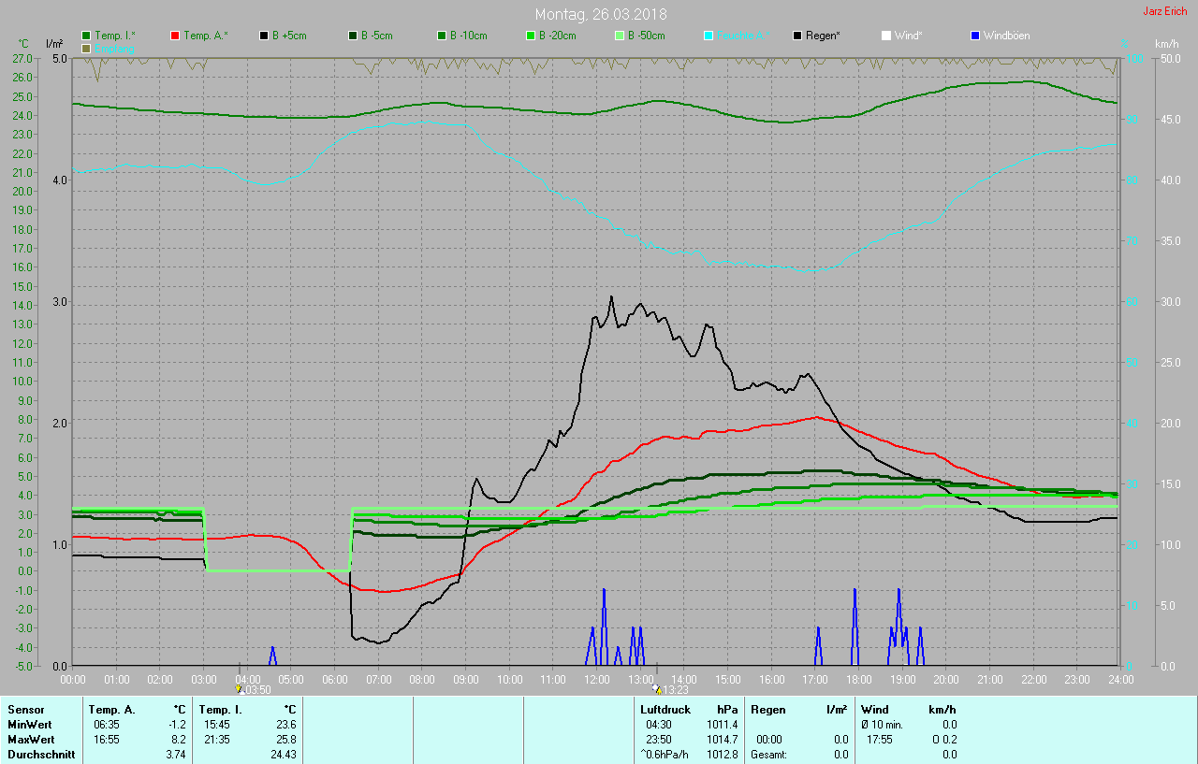Screen dimensions: 1198x764
Task: Select the white Wind legend square
Action: (x=886, y=36)
